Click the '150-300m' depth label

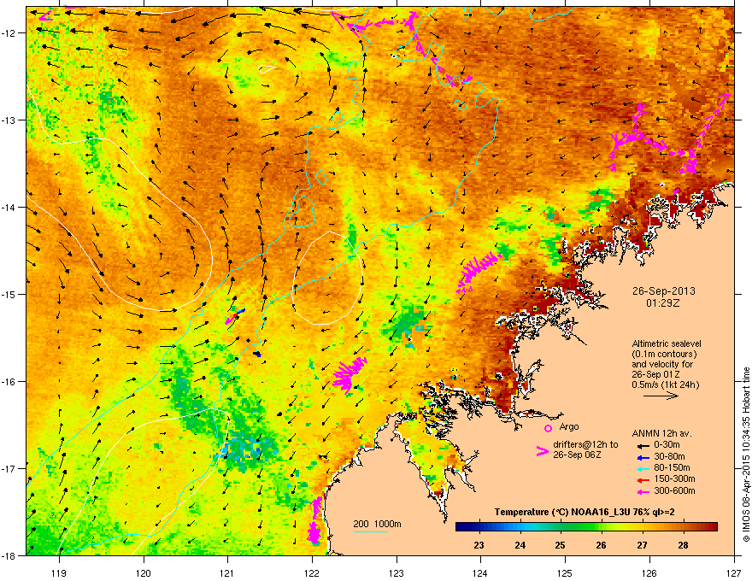click(674, 478)
